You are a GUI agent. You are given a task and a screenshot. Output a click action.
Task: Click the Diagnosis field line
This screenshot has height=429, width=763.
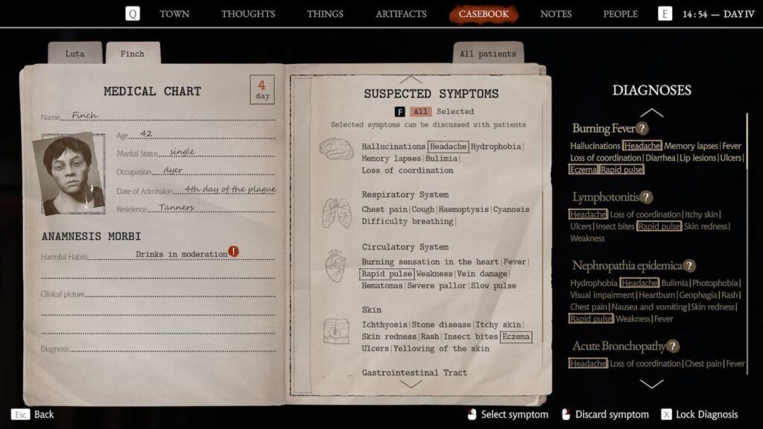158,348
